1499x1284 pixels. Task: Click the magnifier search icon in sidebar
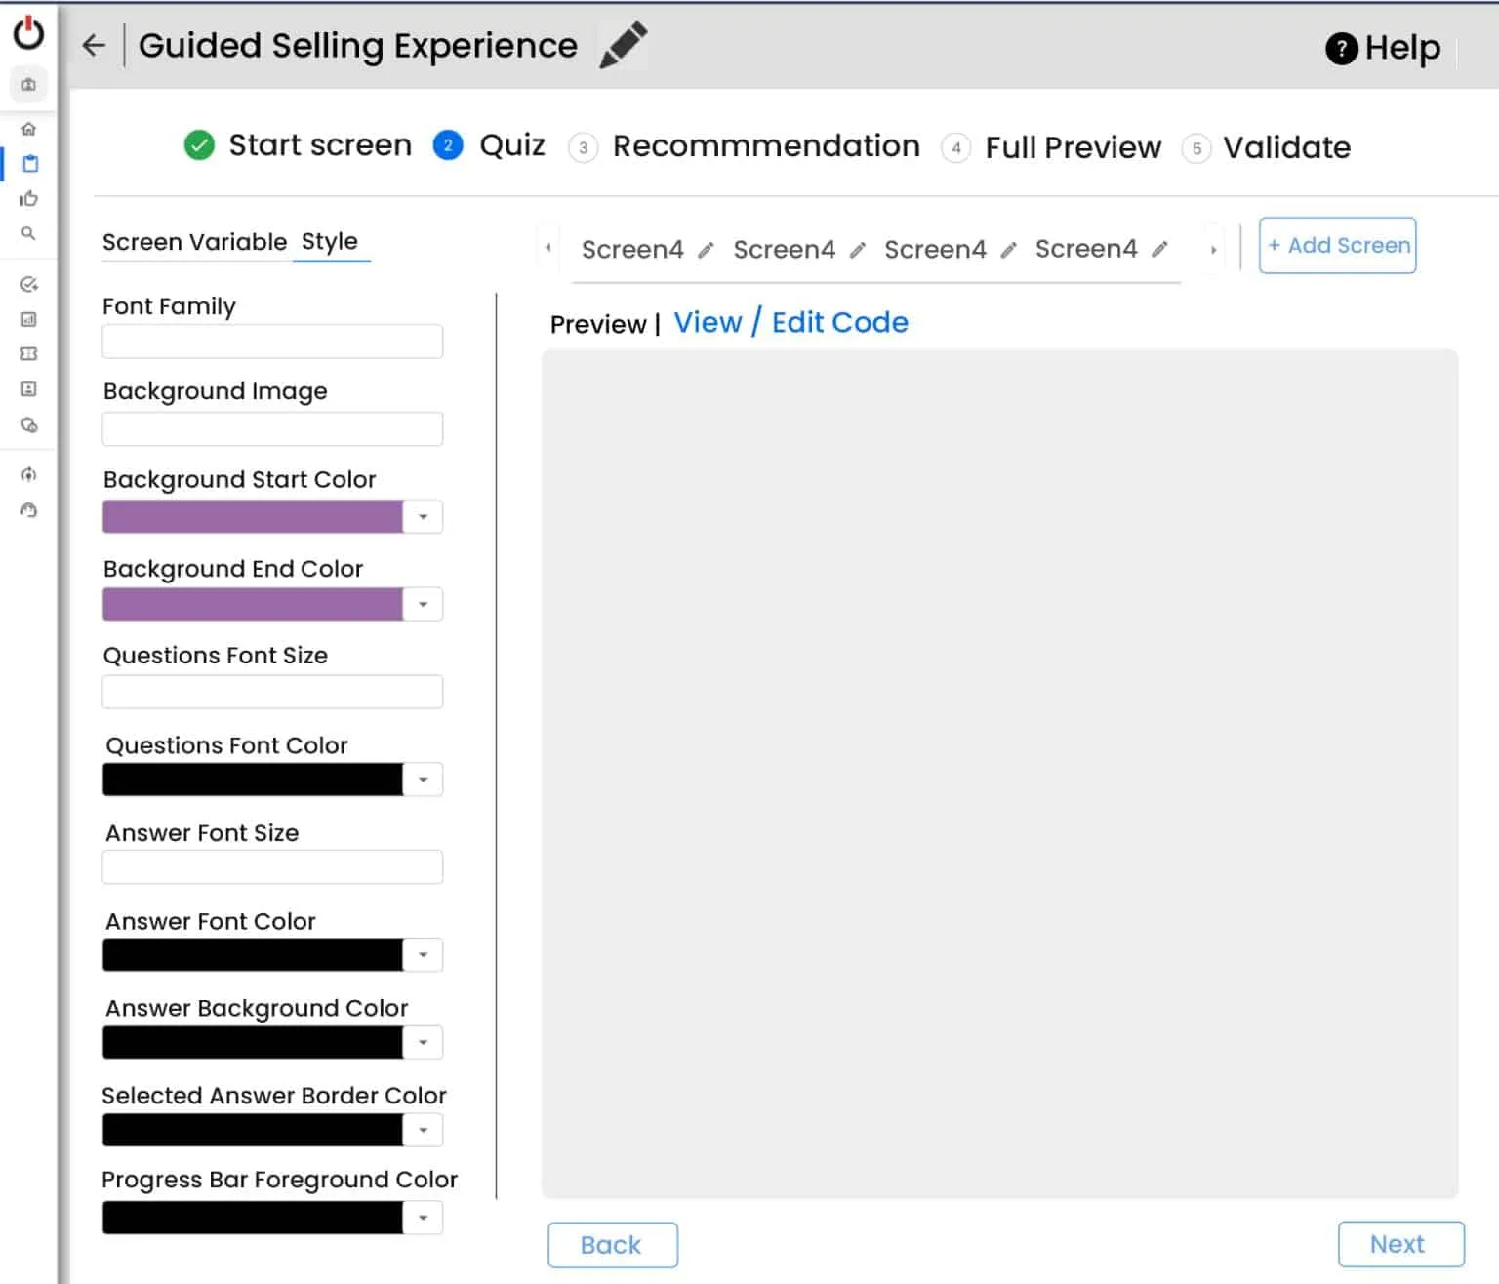[x=29, y=234]
